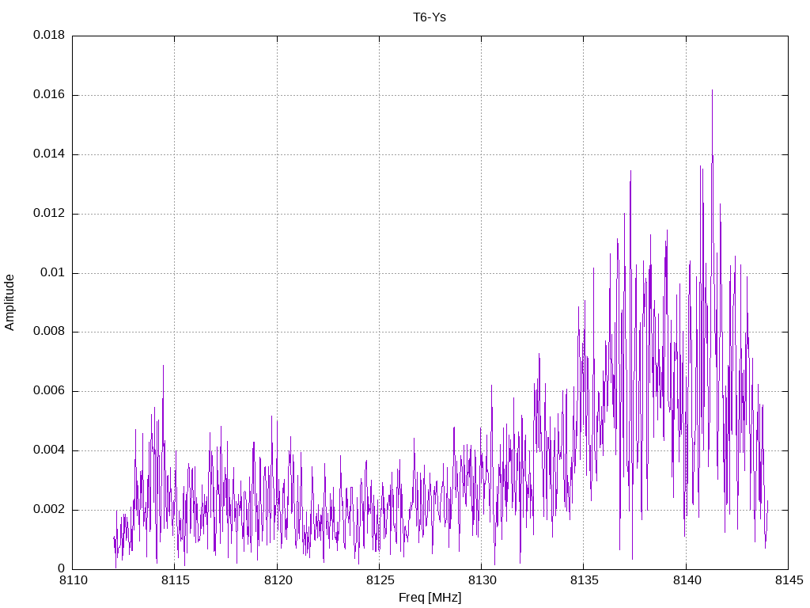The width and height of the screenshot is (810, 608).
Task: Click the 0.018 y-axis tick label
Action: pos(49,35)
